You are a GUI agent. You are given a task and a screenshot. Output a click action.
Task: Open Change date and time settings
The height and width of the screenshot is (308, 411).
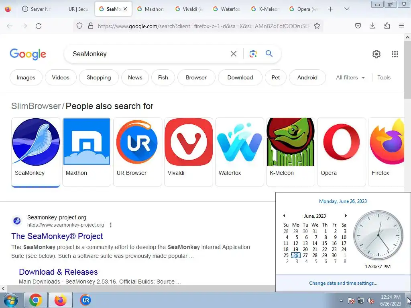[x=343, y=283]
